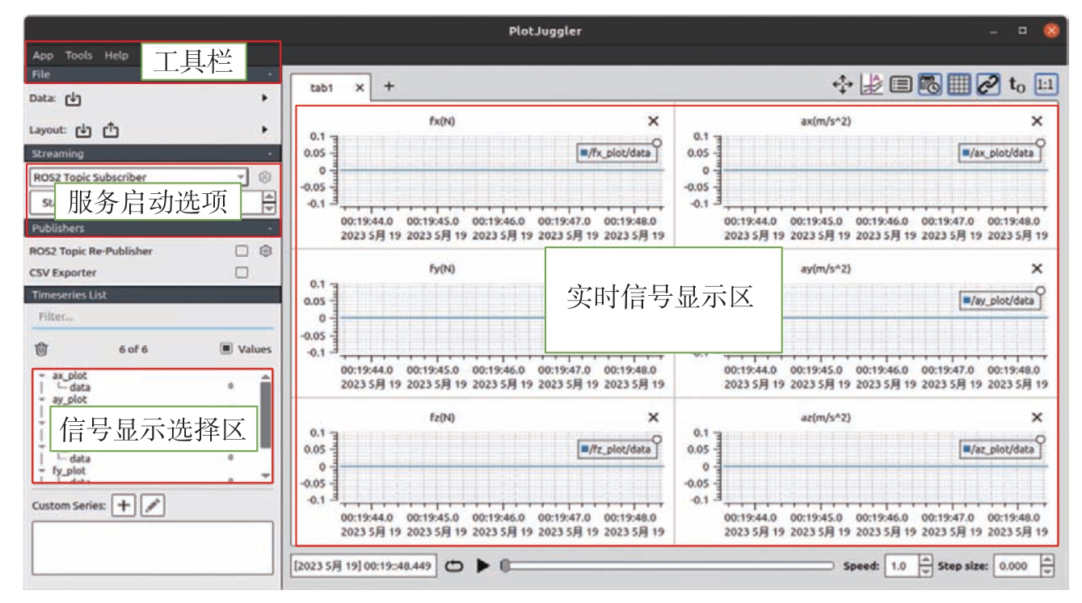Click the fz(N) plot title
The width and height of the screenshot is (1082, 603).
442,418
